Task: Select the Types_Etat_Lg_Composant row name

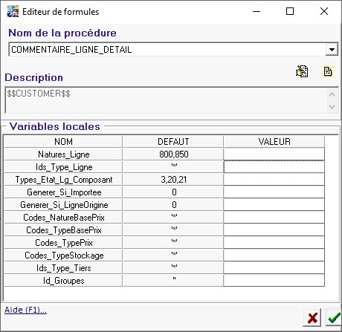Action: click(x=63, y=180)
